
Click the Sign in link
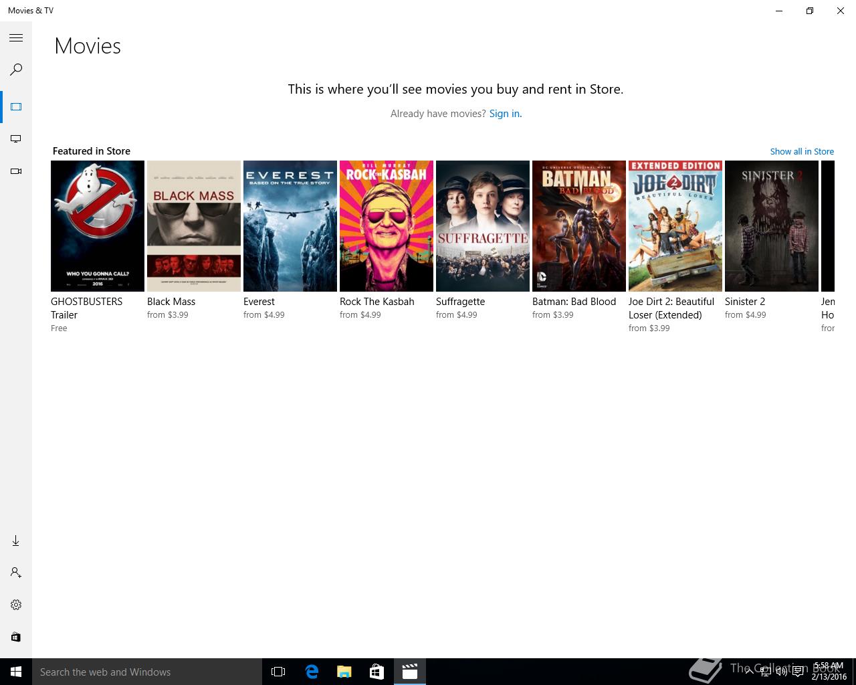tap(506, 114)
